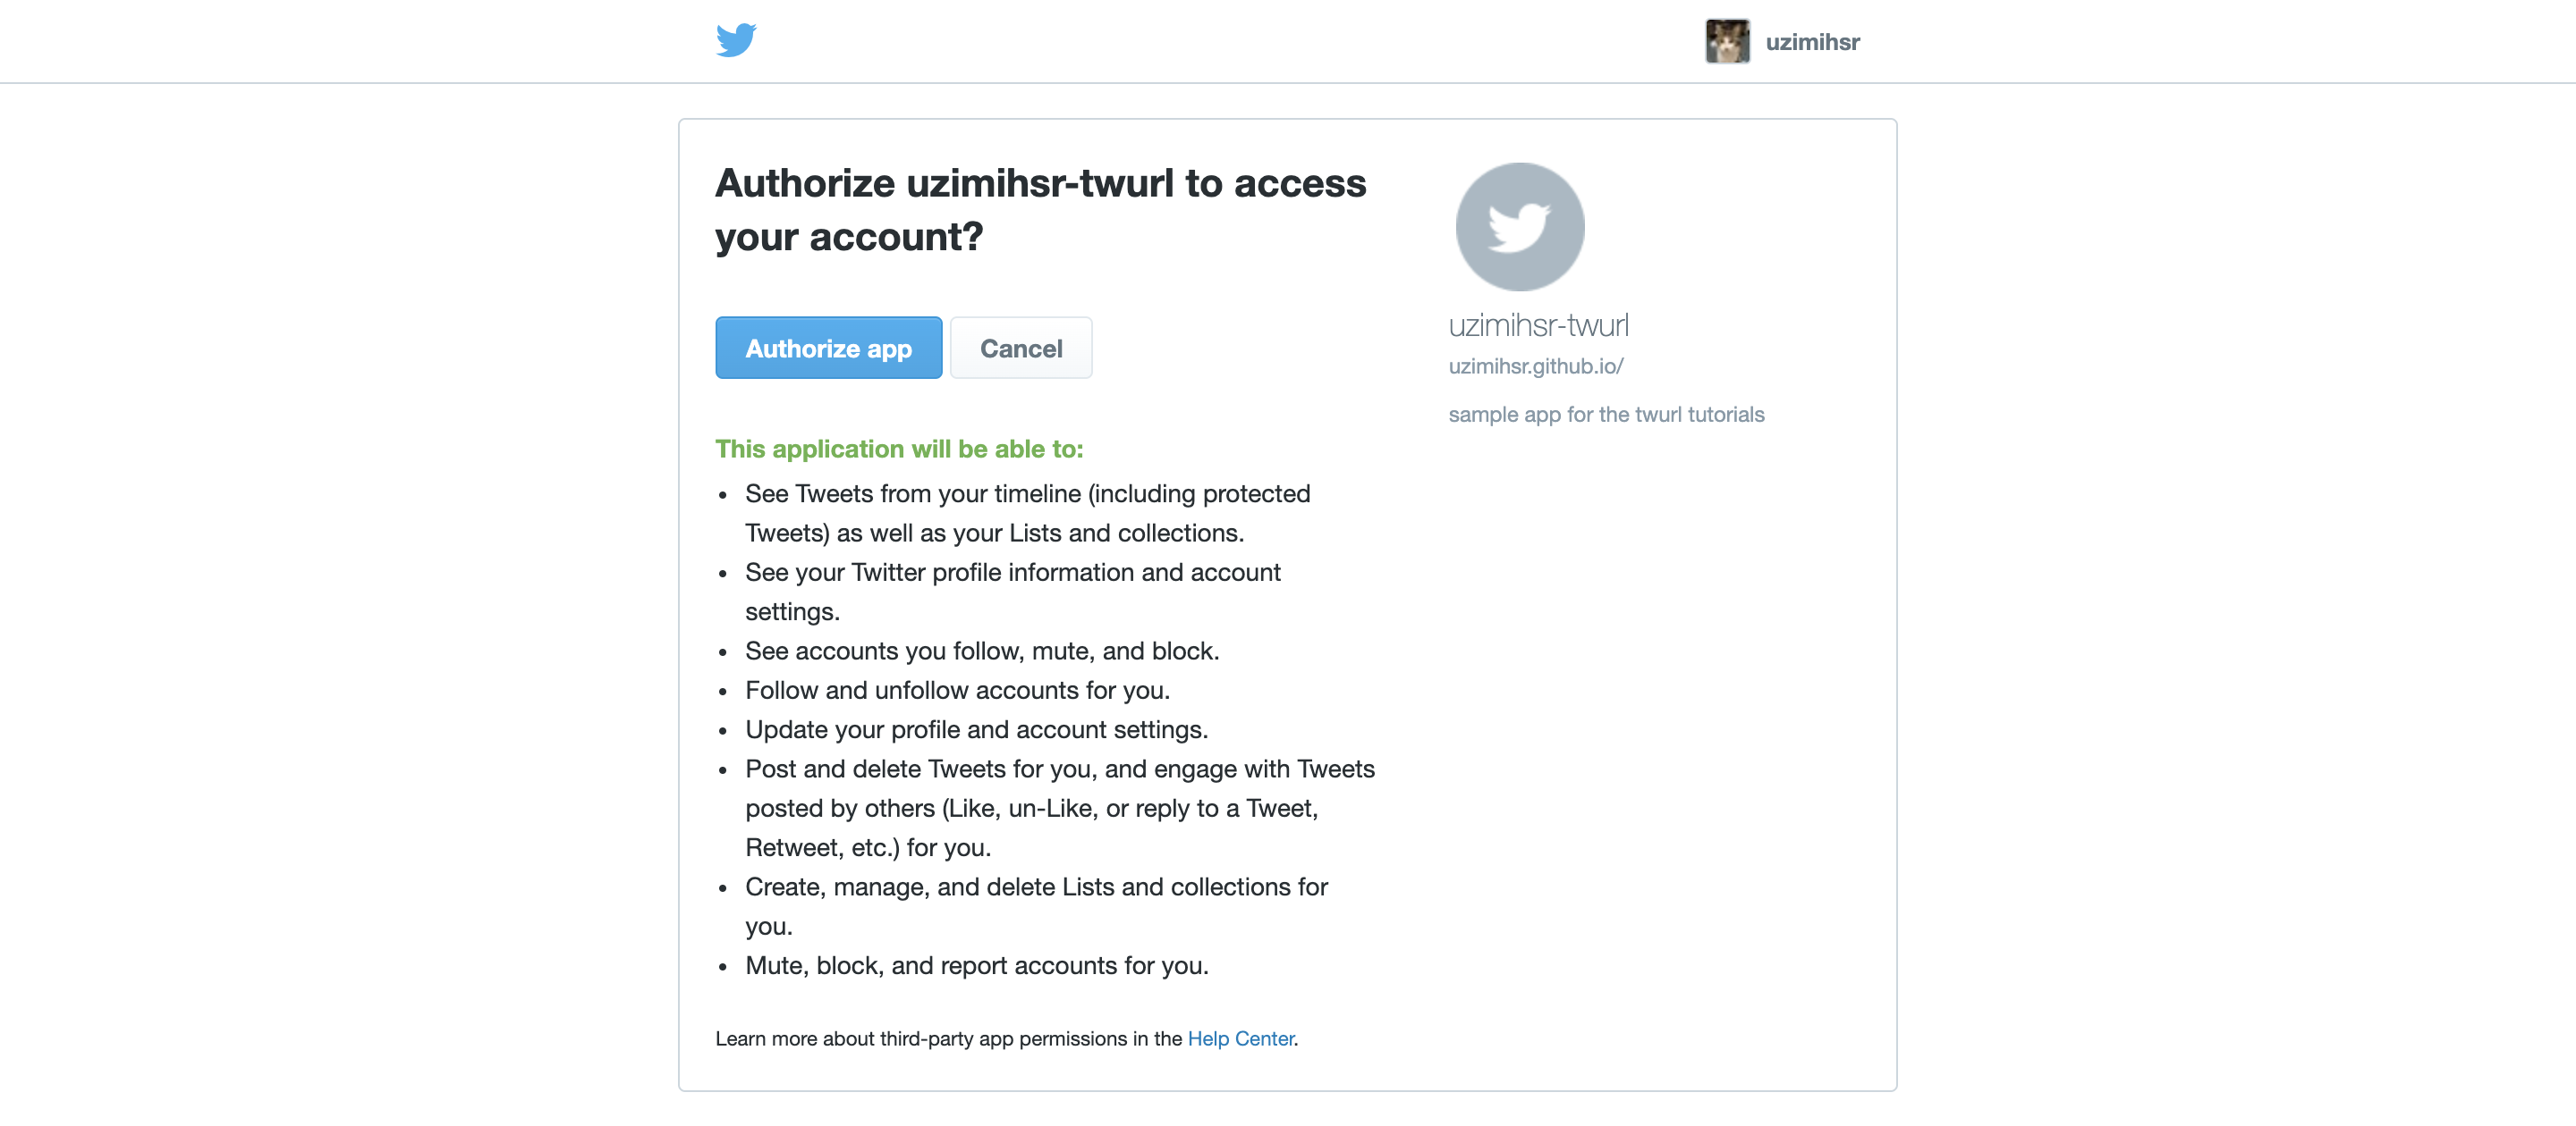
Task: Click the uzimihsr username in header
Action: [1812, 42]
